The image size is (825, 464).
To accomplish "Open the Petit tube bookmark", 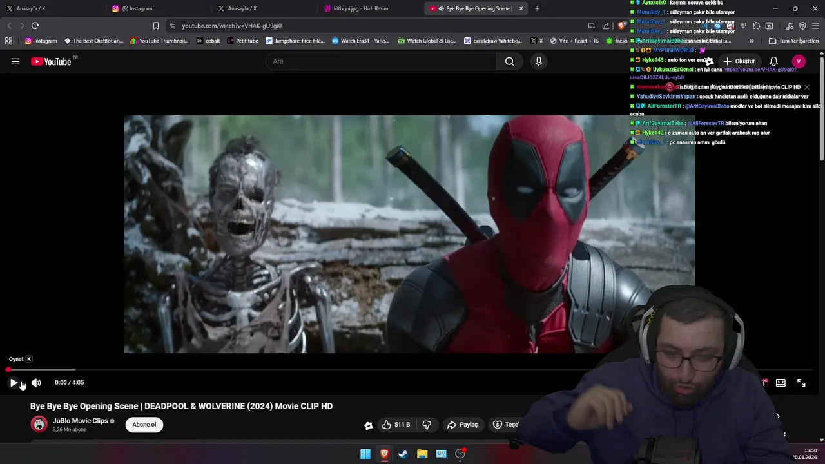I will tap(242, 41).
